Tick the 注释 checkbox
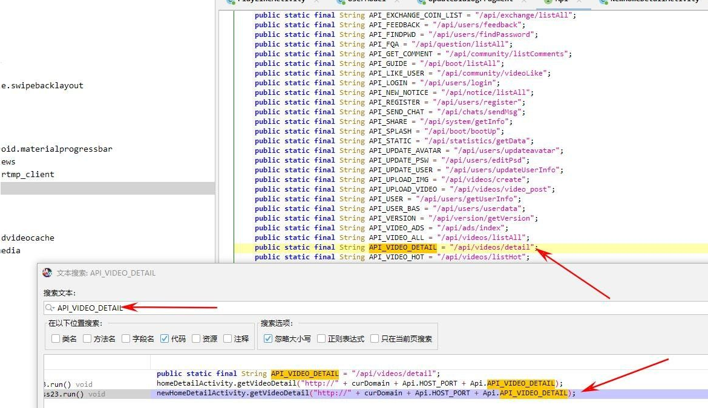 [x=228, y=338]
